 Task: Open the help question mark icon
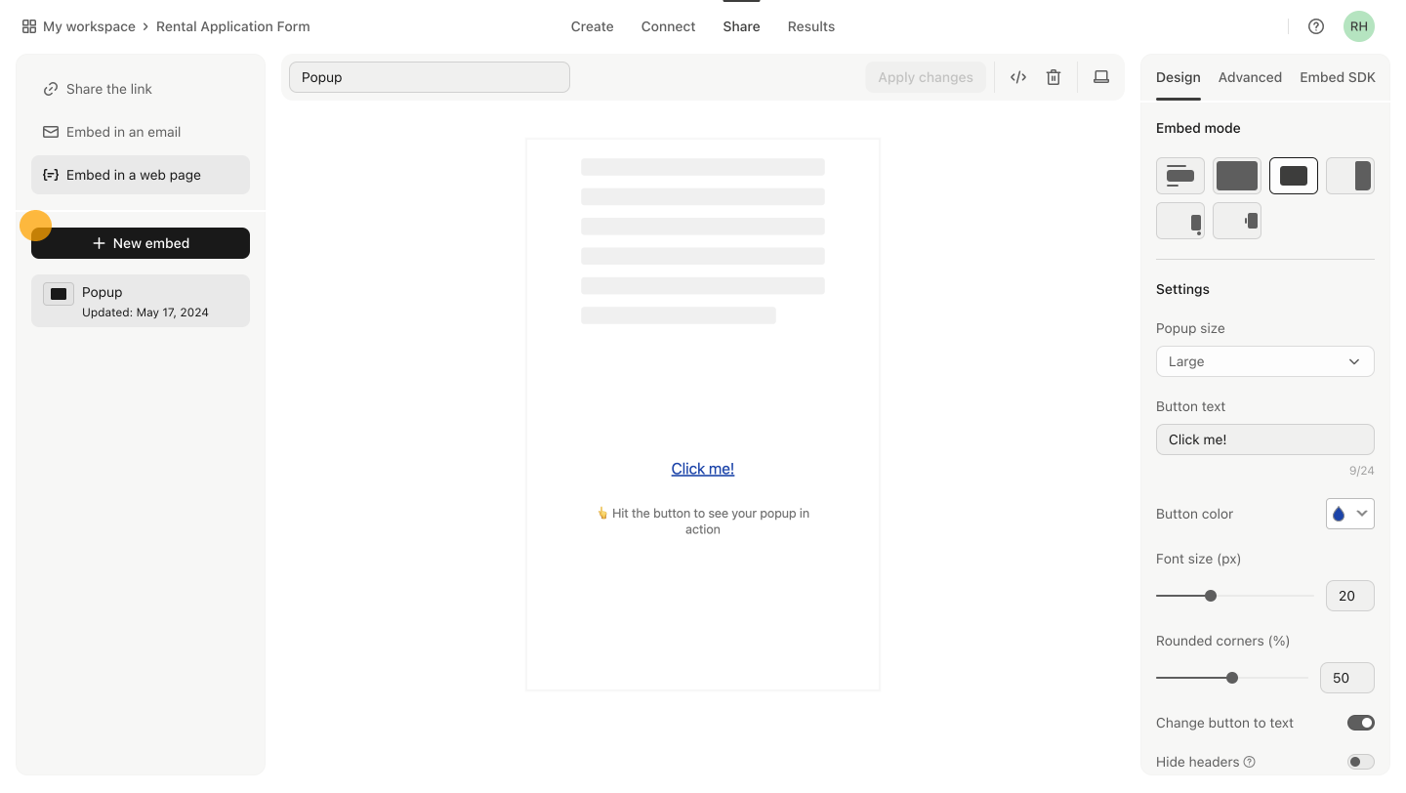click(x=1315, y=26)
